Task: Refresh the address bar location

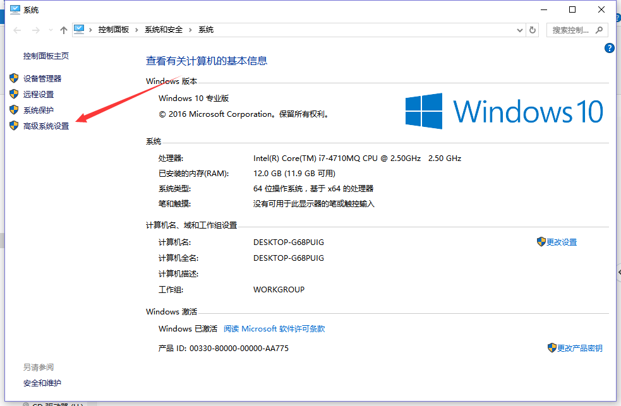Action: pos(533,30)
